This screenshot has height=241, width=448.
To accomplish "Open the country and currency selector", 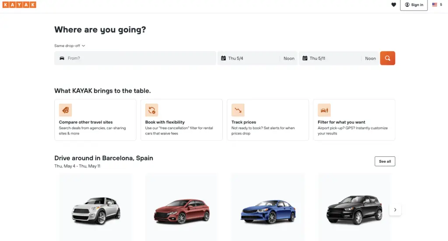I will (x=437, y=5).
